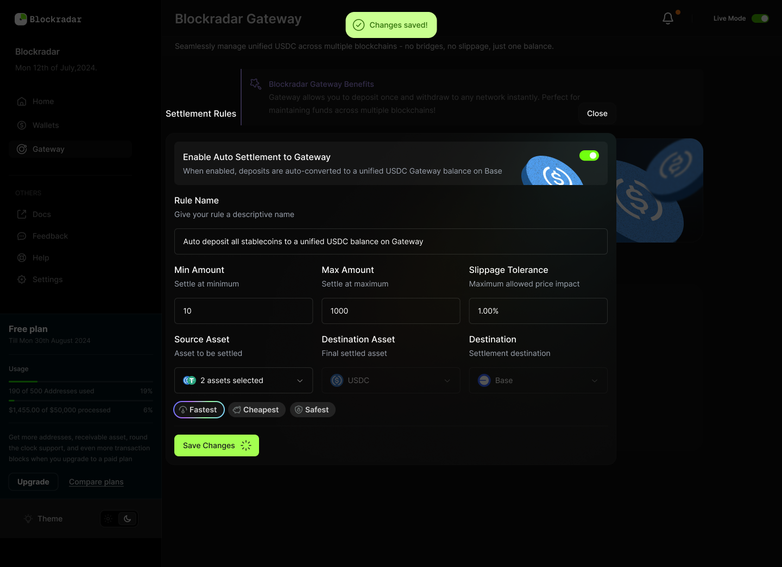Click Save Changes button
The width and height of the screenshot is (782, 567).
217,445
